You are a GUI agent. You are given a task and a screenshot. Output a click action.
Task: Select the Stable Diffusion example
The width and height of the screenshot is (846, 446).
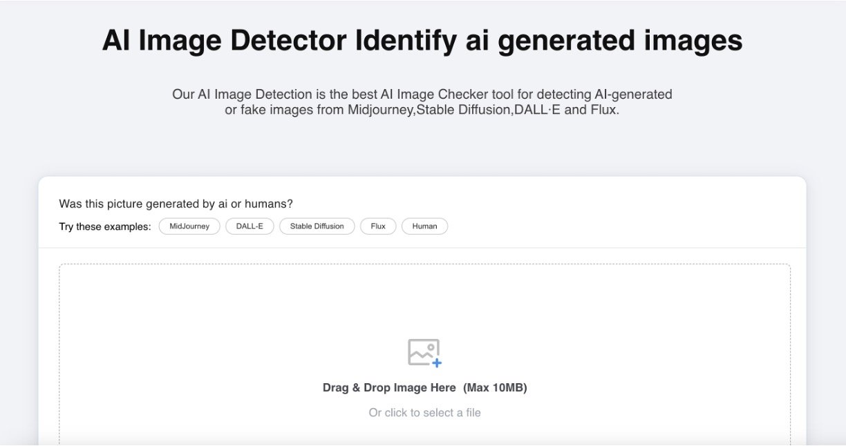click(317, 226)
